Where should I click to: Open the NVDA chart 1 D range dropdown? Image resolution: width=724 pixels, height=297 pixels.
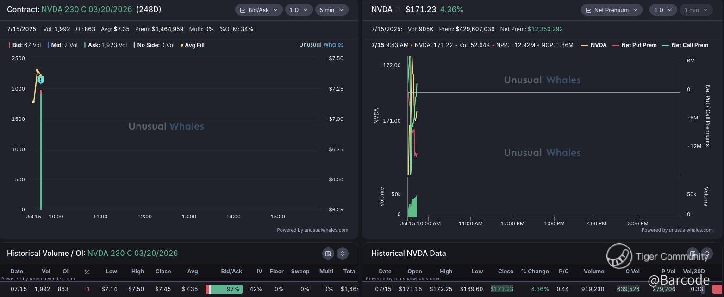tap(663, 10)
